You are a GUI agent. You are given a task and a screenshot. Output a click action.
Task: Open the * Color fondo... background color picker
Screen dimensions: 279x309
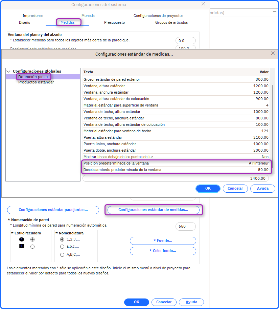(x=163, y=251)
